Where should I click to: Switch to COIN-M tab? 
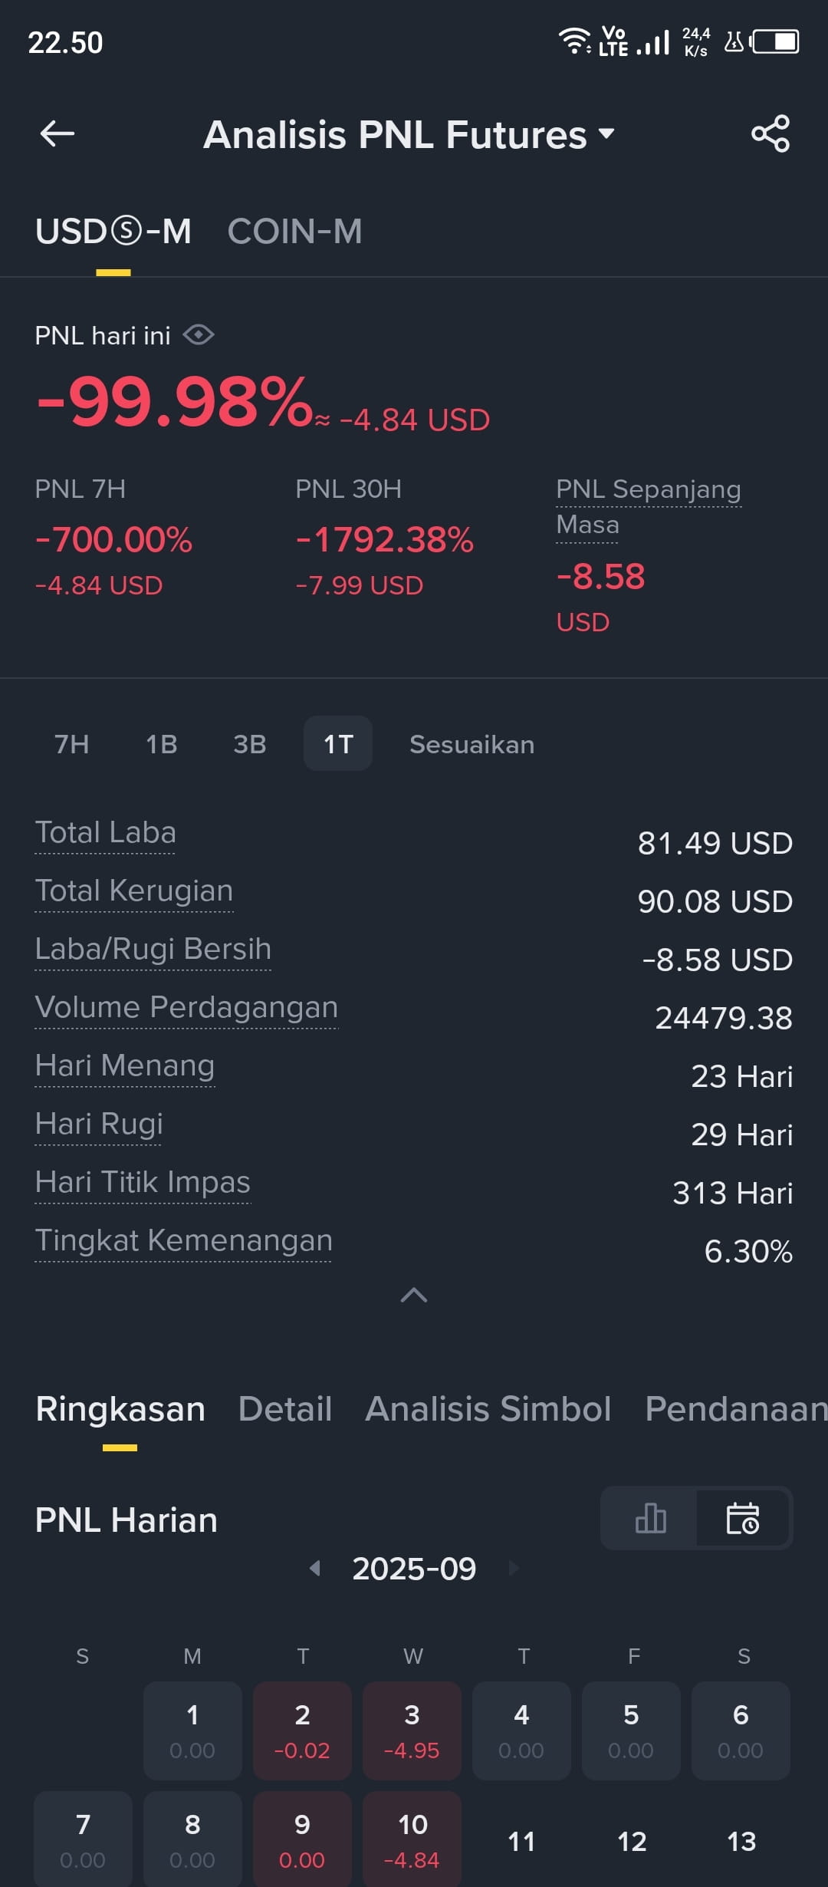coord(294,232)
